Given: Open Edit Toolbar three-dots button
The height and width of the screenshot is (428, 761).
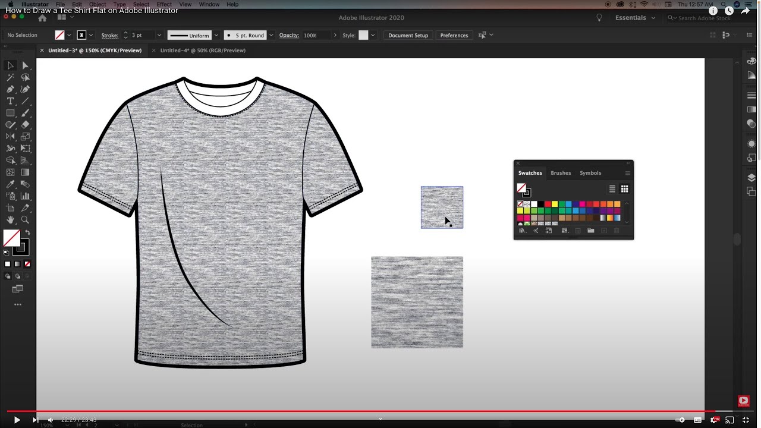Looking at the screenshot, I should click(x=18, y=304).
